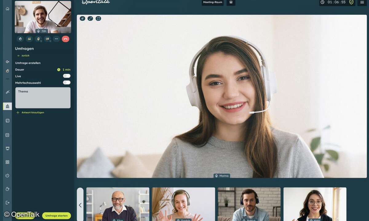369x221 pixels.
Task: Click the Umfragen panel heading
Action: 24,48
